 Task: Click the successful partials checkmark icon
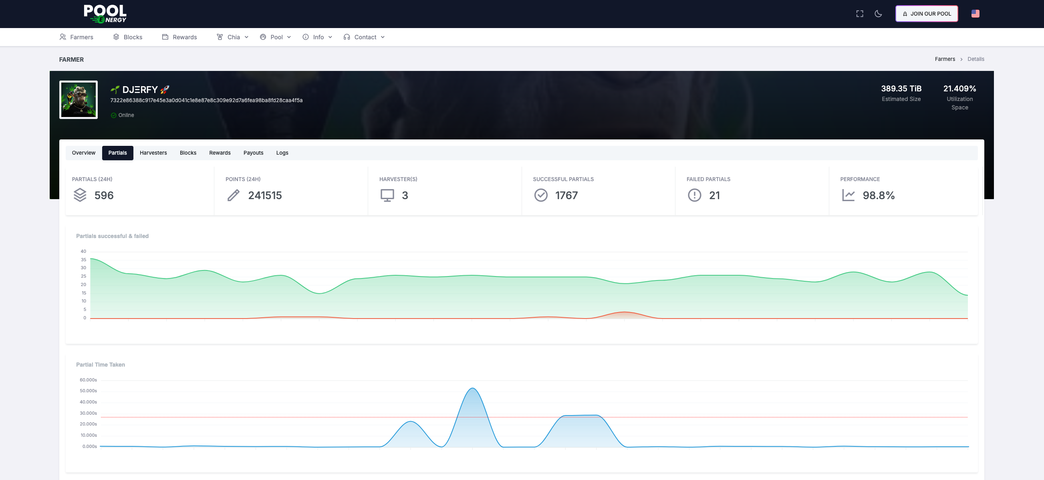(x=541, y=195)
